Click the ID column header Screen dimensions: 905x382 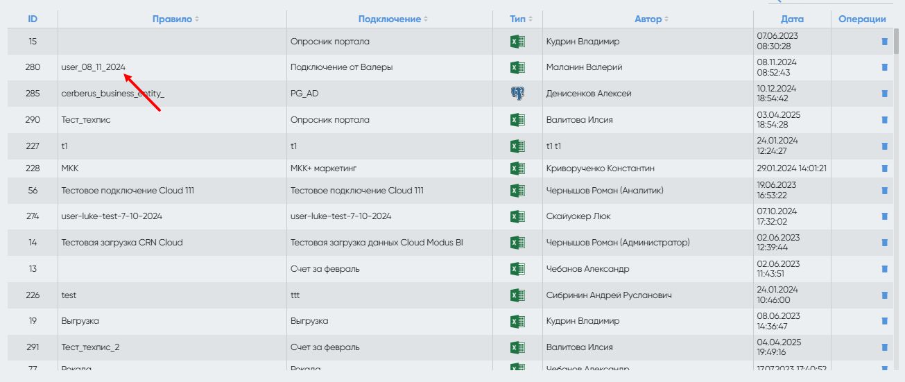pos(33,19)
